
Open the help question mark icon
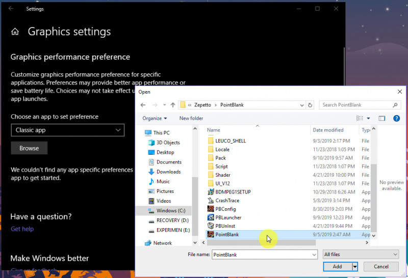coord(396,119)
